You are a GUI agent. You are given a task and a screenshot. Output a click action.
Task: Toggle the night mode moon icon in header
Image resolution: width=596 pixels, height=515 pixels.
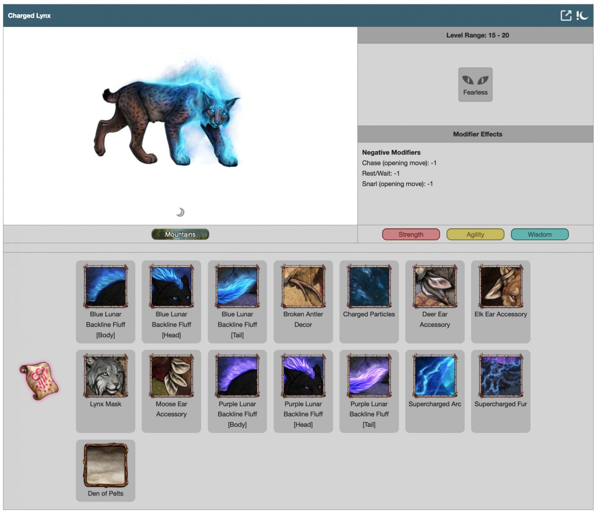[x=582, y=15]
